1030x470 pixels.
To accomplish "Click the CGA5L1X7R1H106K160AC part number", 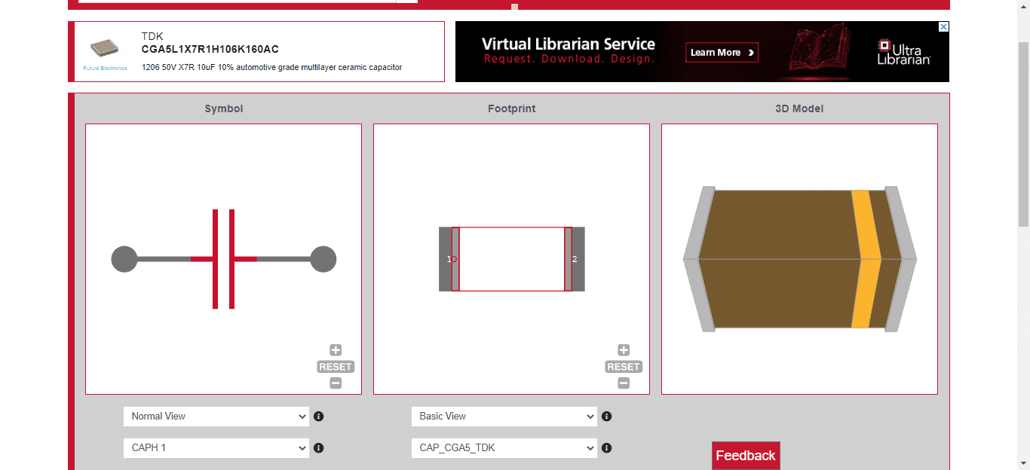I will 210,50.
